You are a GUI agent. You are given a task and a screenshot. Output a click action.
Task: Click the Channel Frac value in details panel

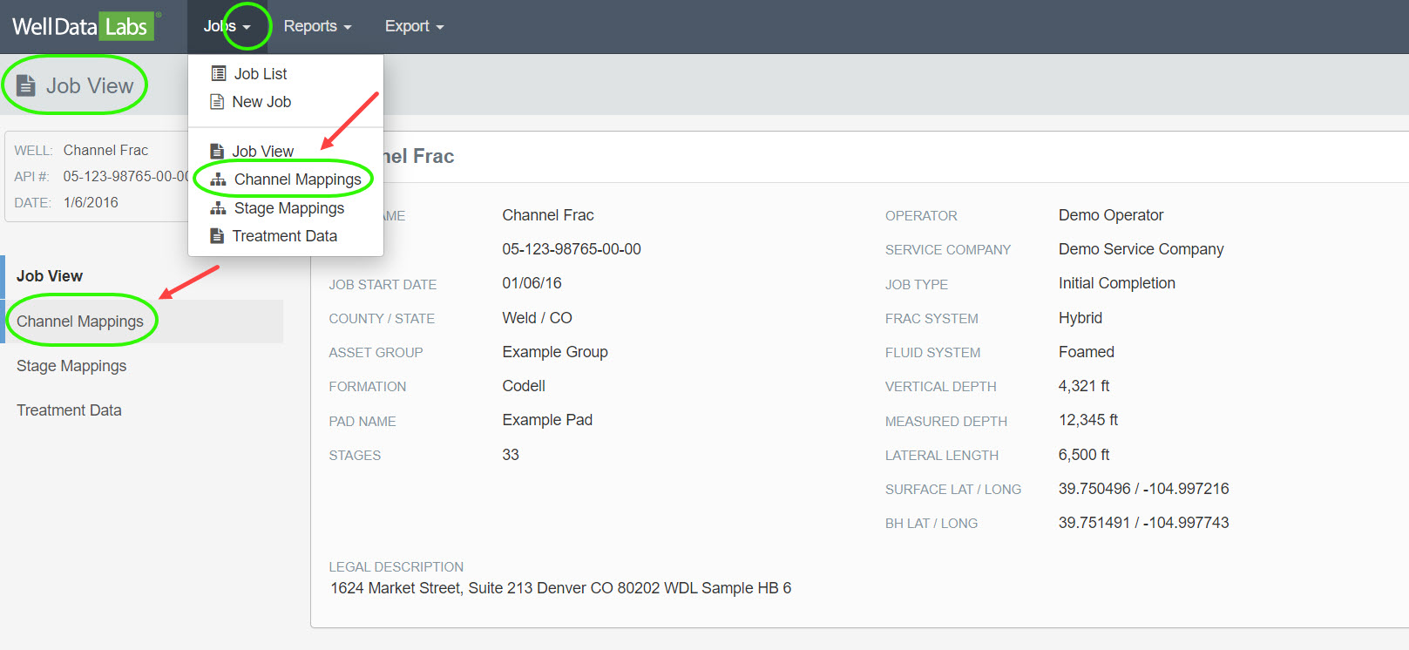pyautogui.click(x=548, y=215)
